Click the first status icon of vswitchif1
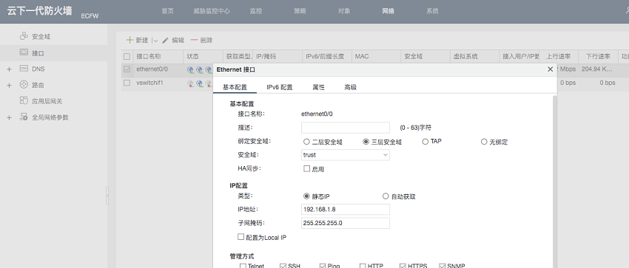Screen dimensions: 629x268 (190, 83)
